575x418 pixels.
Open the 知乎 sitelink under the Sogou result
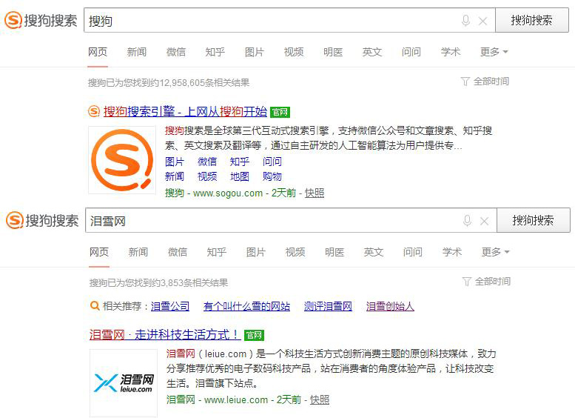point(240,162)
